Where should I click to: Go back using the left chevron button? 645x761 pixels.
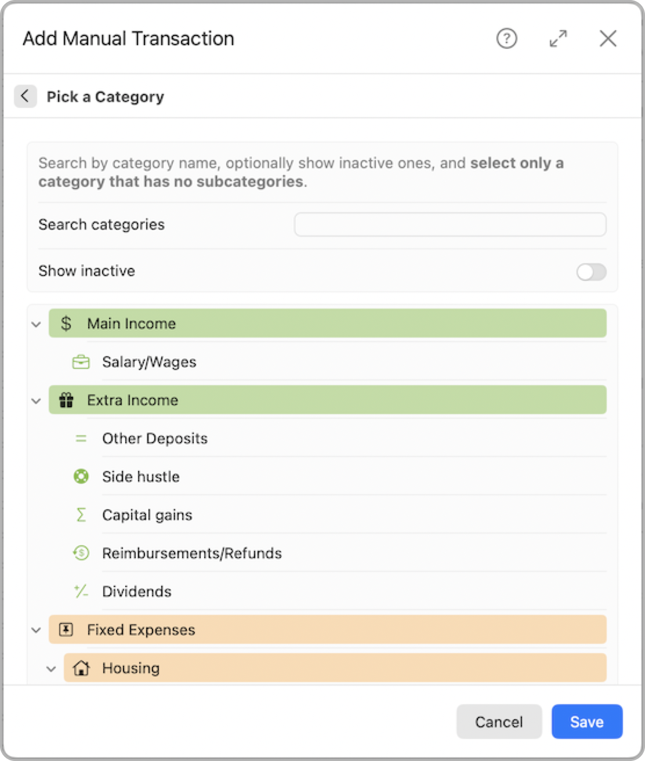click(x=25, y=96)
